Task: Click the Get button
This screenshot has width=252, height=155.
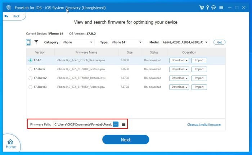Action: (219, 42)
